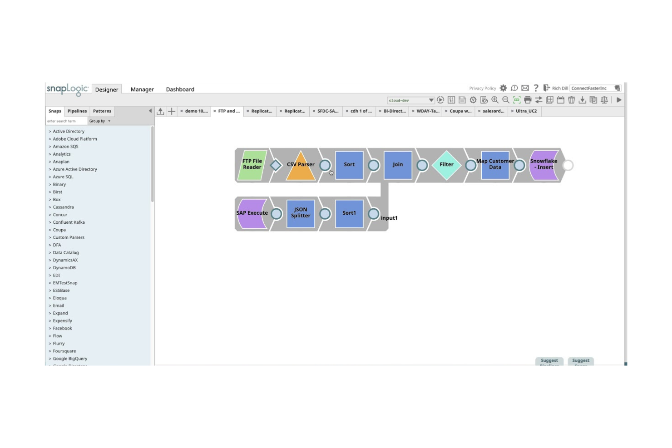This screenshot has height=448, width=672.
Task: Zoom out on the canvas
Action: [506, 100]
